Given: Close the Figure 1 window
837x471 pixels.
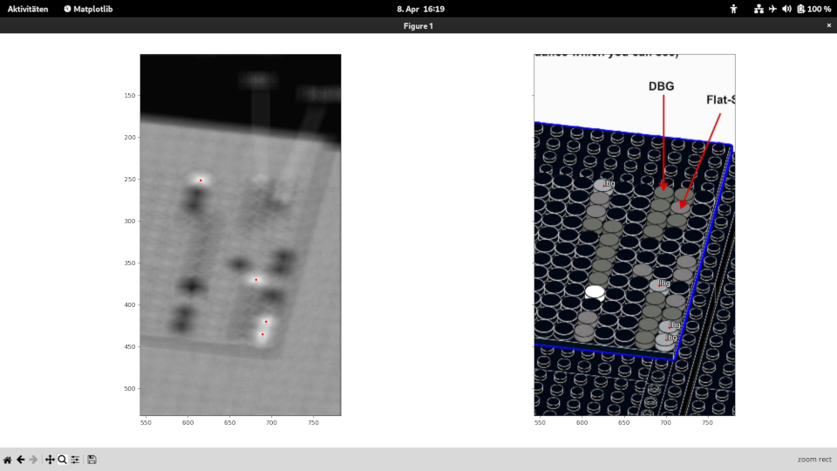Looking at the screenshot, I should [828, 26].
